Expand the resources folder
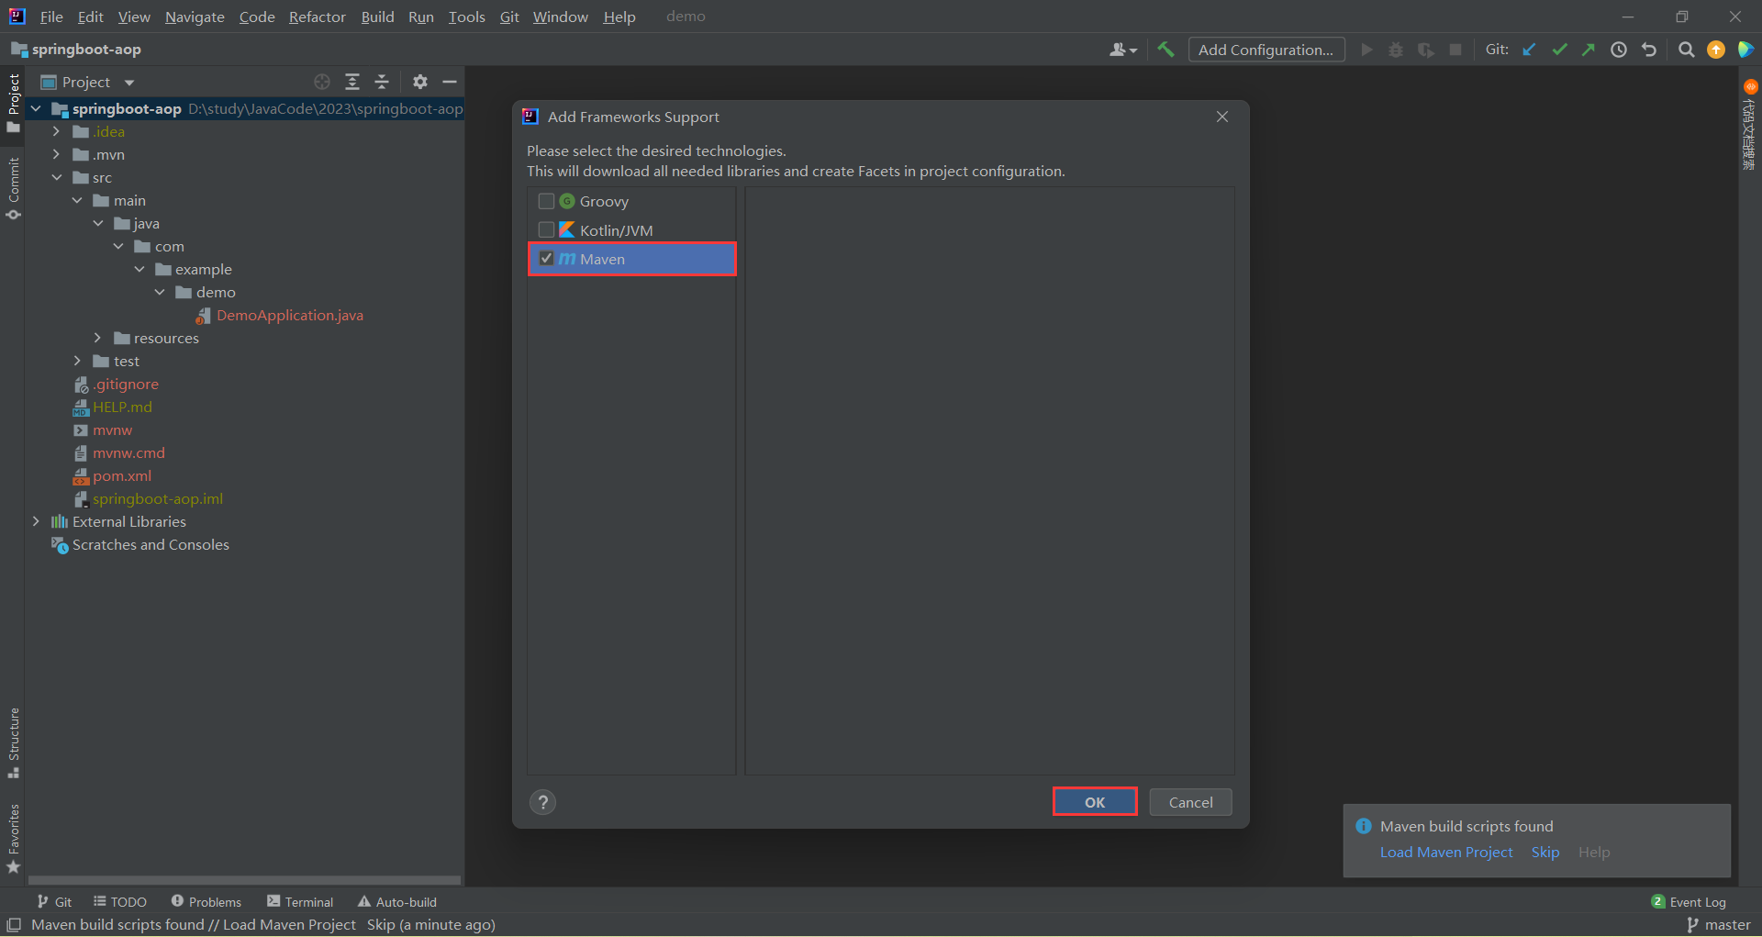The image size is (1762, 937). point(97,339)
